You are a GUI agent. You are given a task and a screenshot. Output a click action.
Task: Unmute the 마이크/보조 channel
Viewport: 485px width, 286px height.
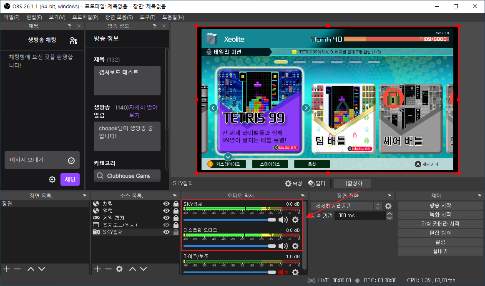pyautogui.click(x=283, y=272)
